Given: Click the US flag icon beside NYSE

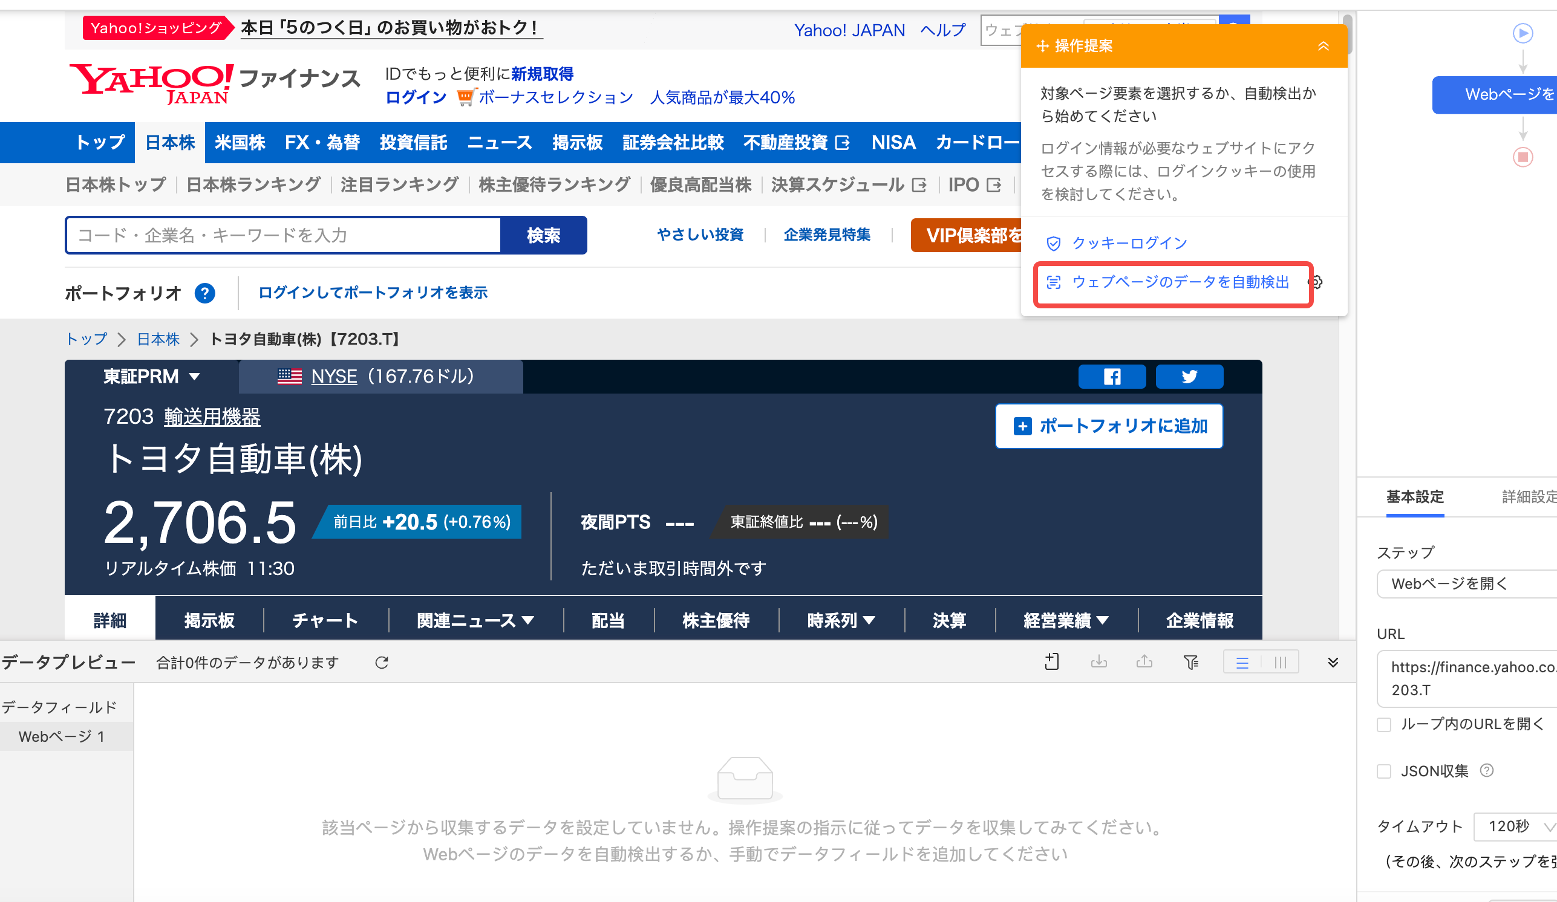Looking at the screenshot, I should (289, 376).
